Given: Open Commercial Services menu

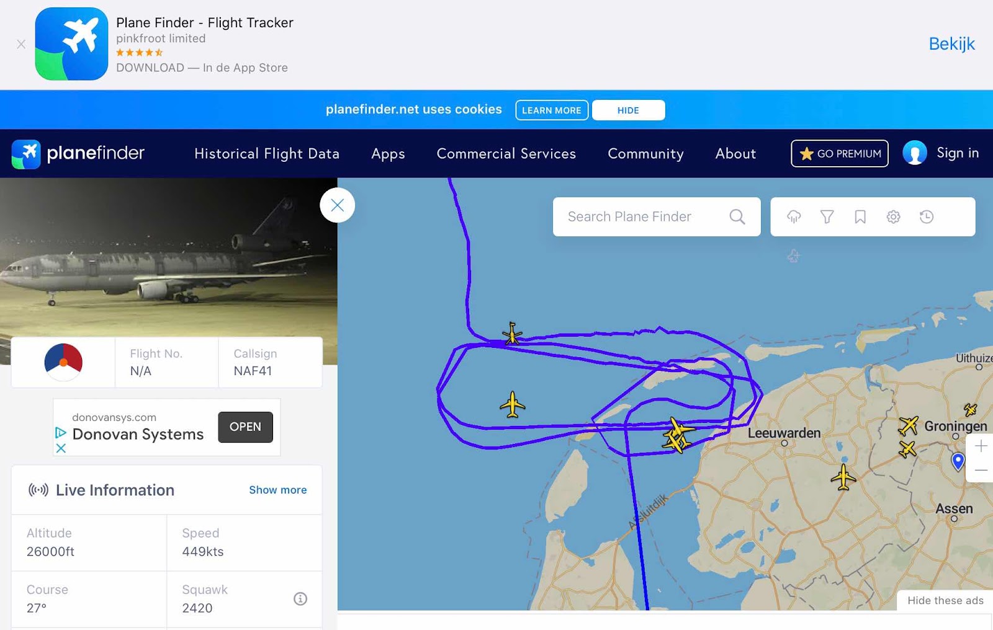Looking at the screenshot, I should coord(506,154).
